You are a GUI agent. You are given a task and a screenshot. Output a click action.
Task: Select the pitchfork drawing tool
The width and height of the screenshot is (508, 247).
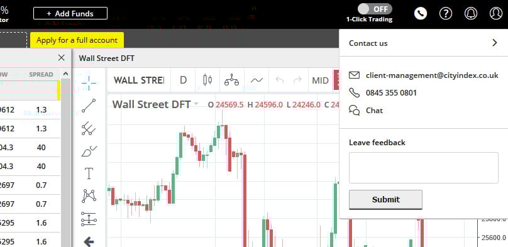(89, 128)
